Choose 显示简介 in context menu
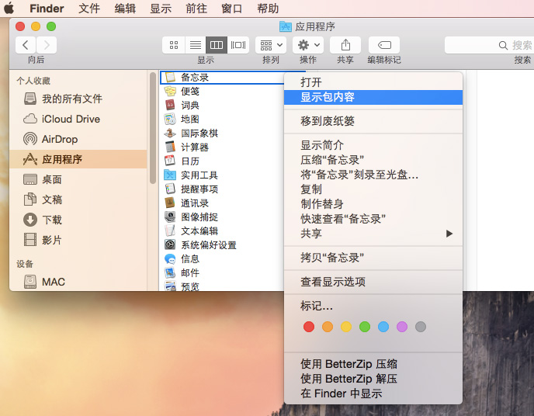The image size is (534, 416). tap(373, 145)
